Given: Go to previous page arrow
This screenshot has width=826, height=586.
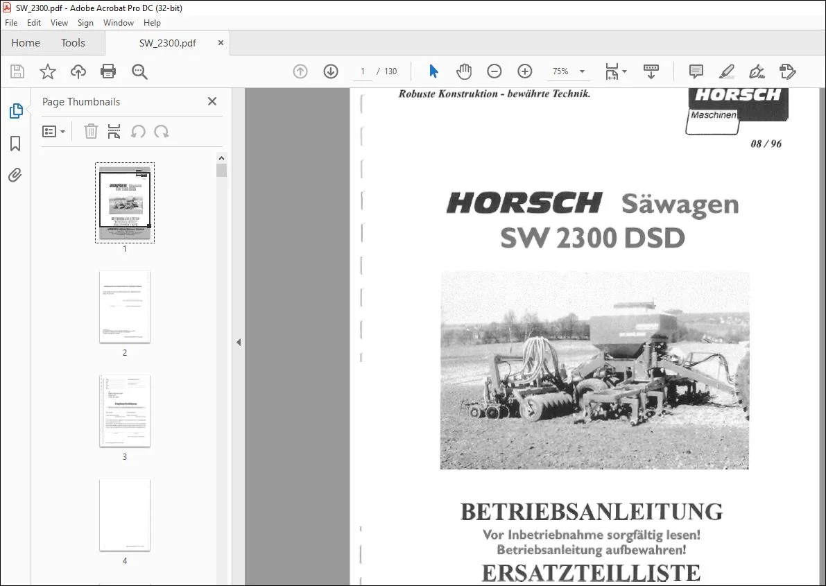Looking at the screenshot, I should (x=300, y=71).
